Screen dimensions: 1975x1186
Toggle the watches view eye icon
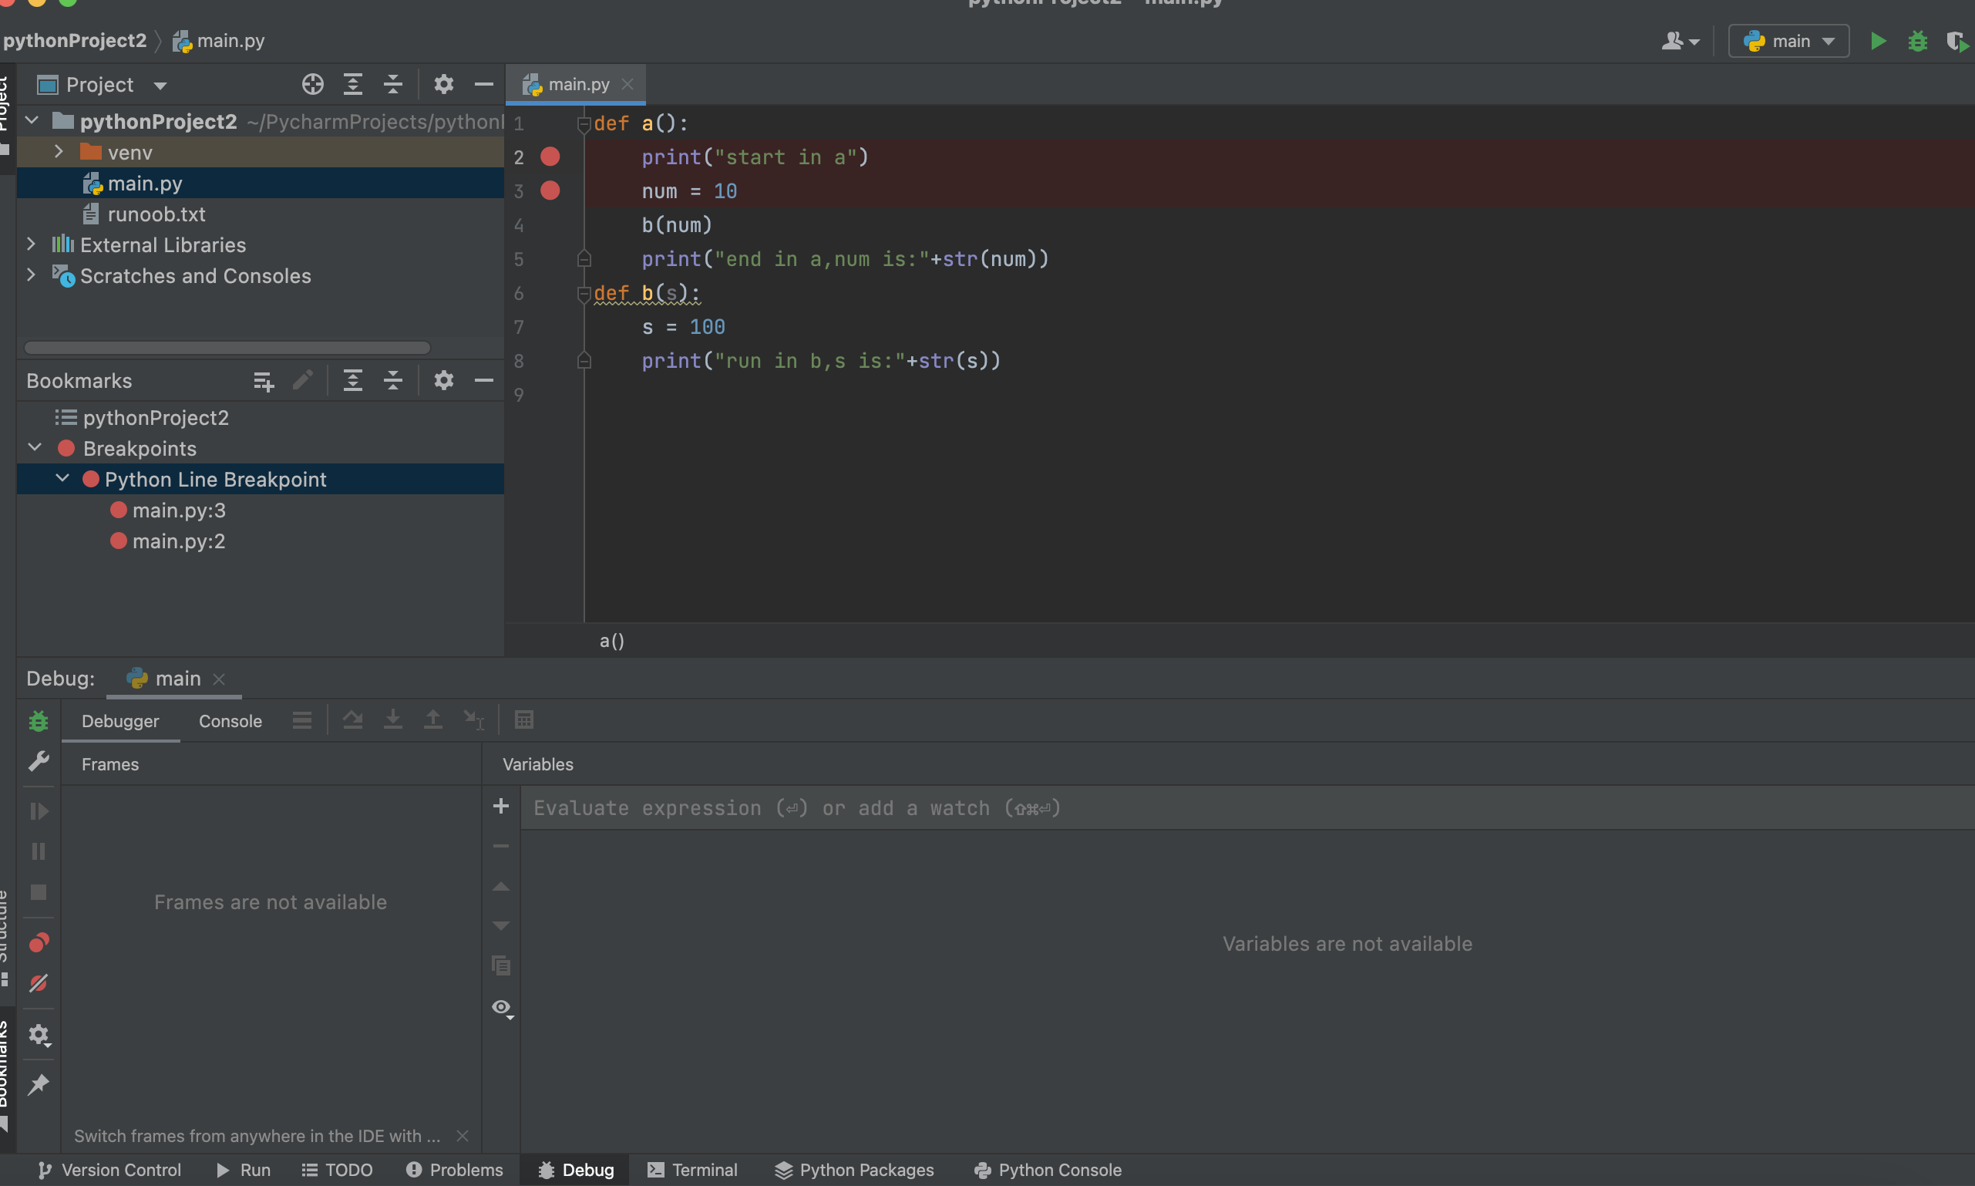click(x=503, y=1009)
